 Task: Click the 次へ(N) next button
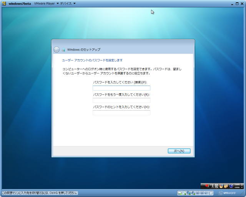[179, 151]
